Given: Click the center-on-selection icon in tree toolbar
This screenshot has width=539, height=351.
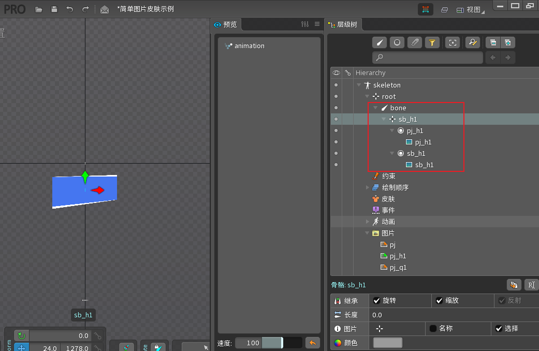Looking at the screenshot, I should coord(453,42).
